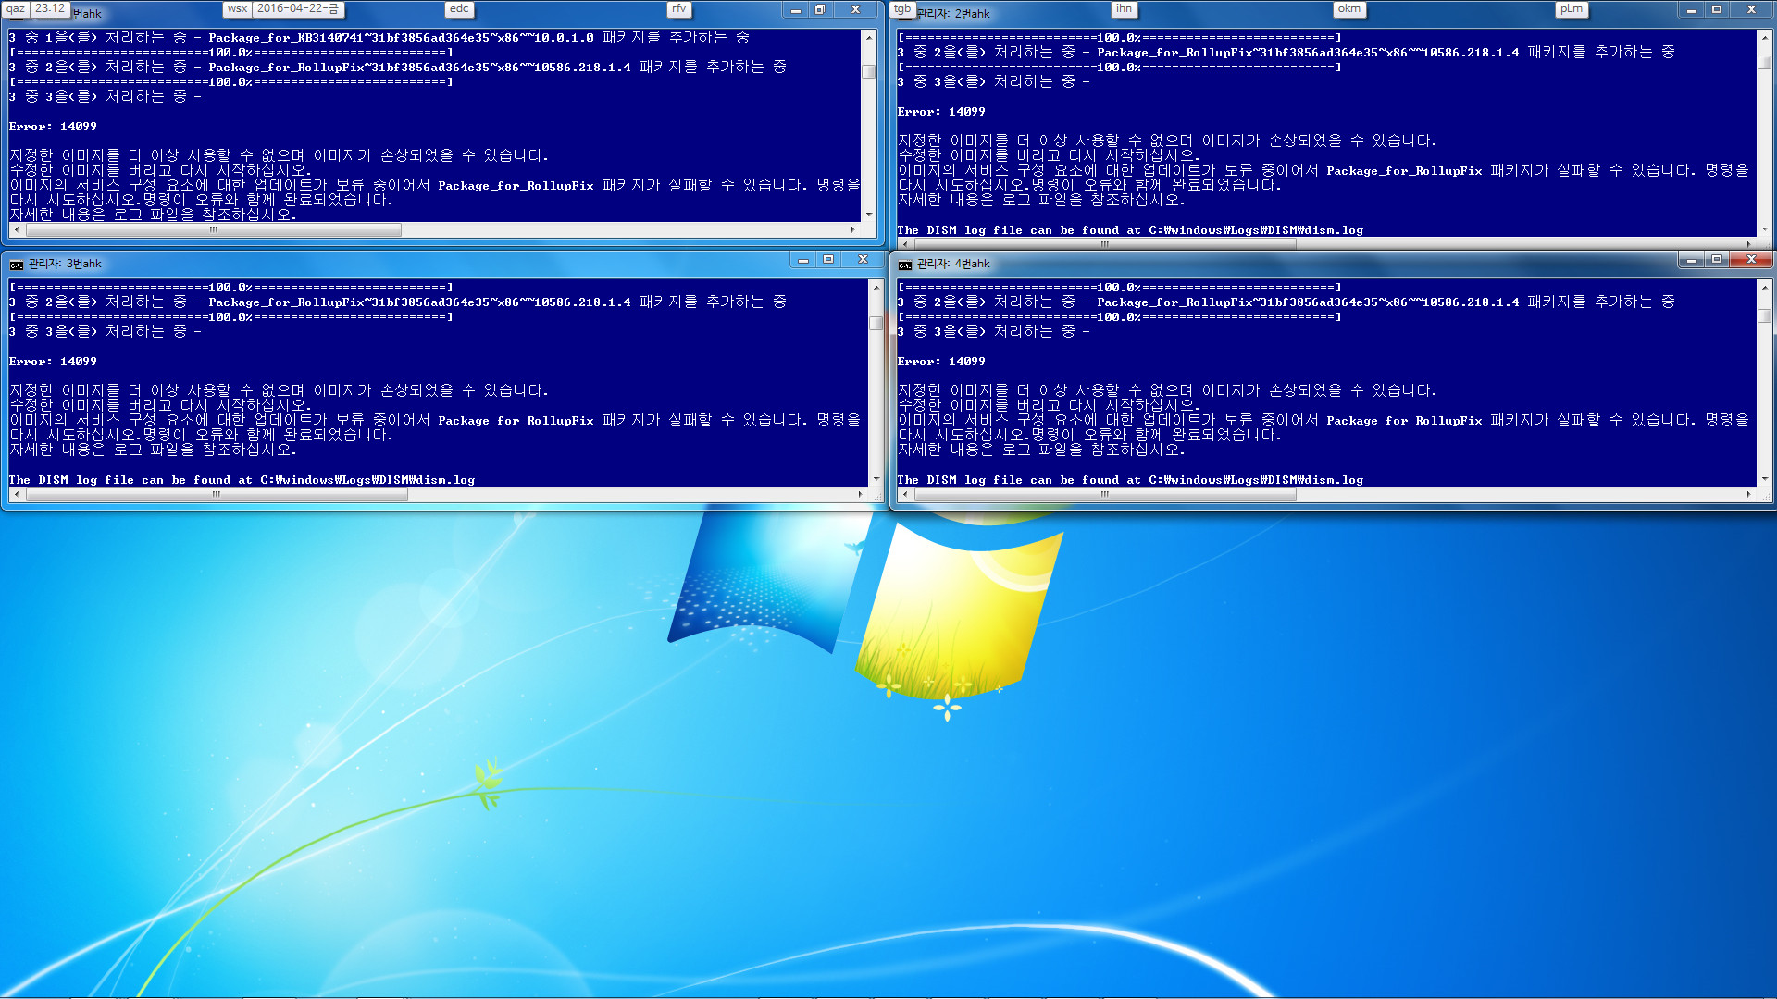The width and height of the screenshot is (1777, 999).
Task: Click the '관리자: 4번ahk' title bar text
Action: click(953, 265)
